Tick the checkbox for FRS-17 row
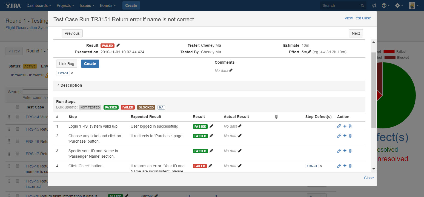 coord(18,154)
